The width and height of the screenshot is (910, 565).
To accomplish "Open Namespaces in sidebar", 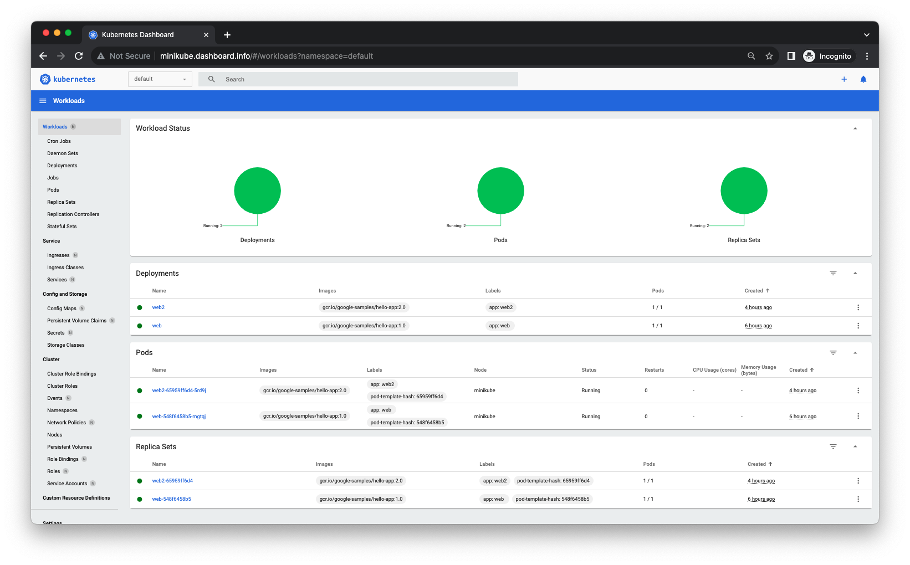I will tap(62, 410).
